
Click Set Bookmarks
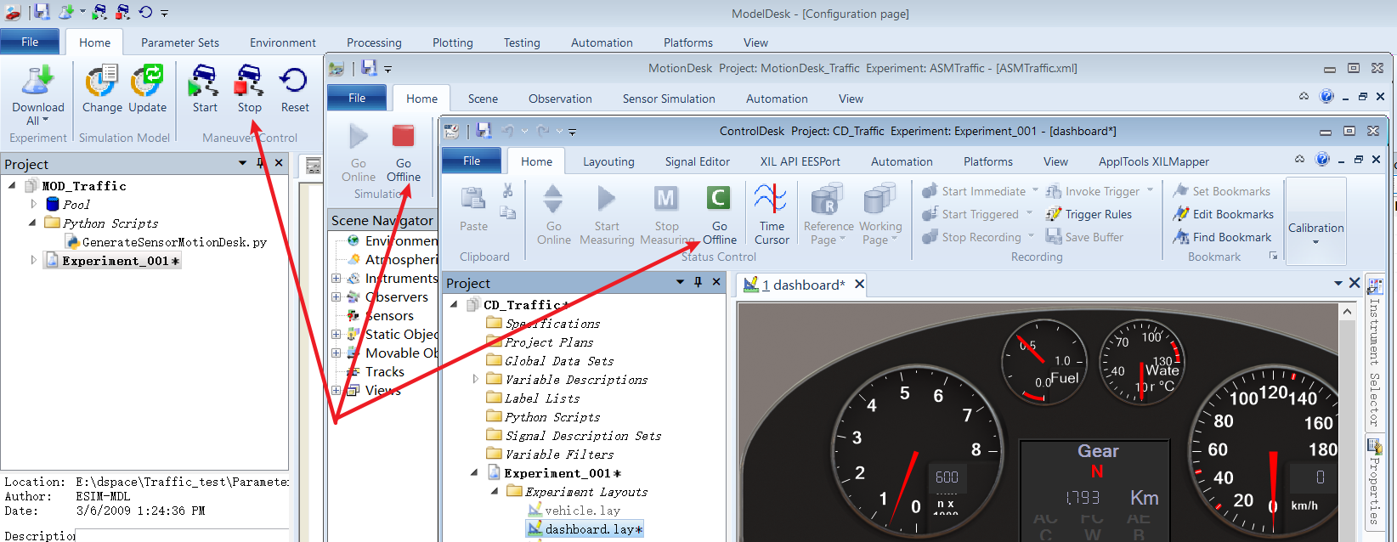coord(1221,191)
